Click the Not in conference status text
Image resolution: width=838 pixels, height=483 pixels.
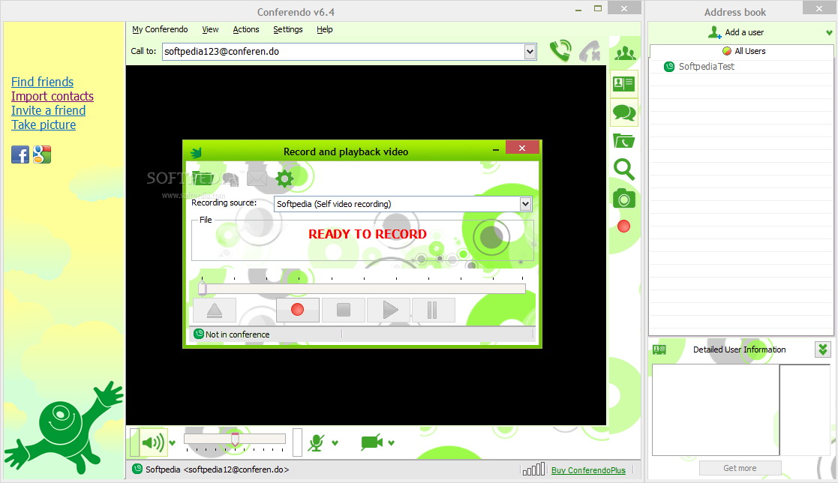click(237, 334)
